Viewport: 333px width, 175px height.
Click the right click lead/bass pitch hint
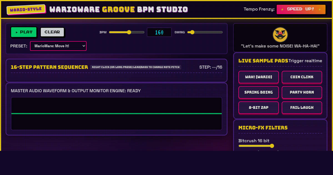pos(136,67)
